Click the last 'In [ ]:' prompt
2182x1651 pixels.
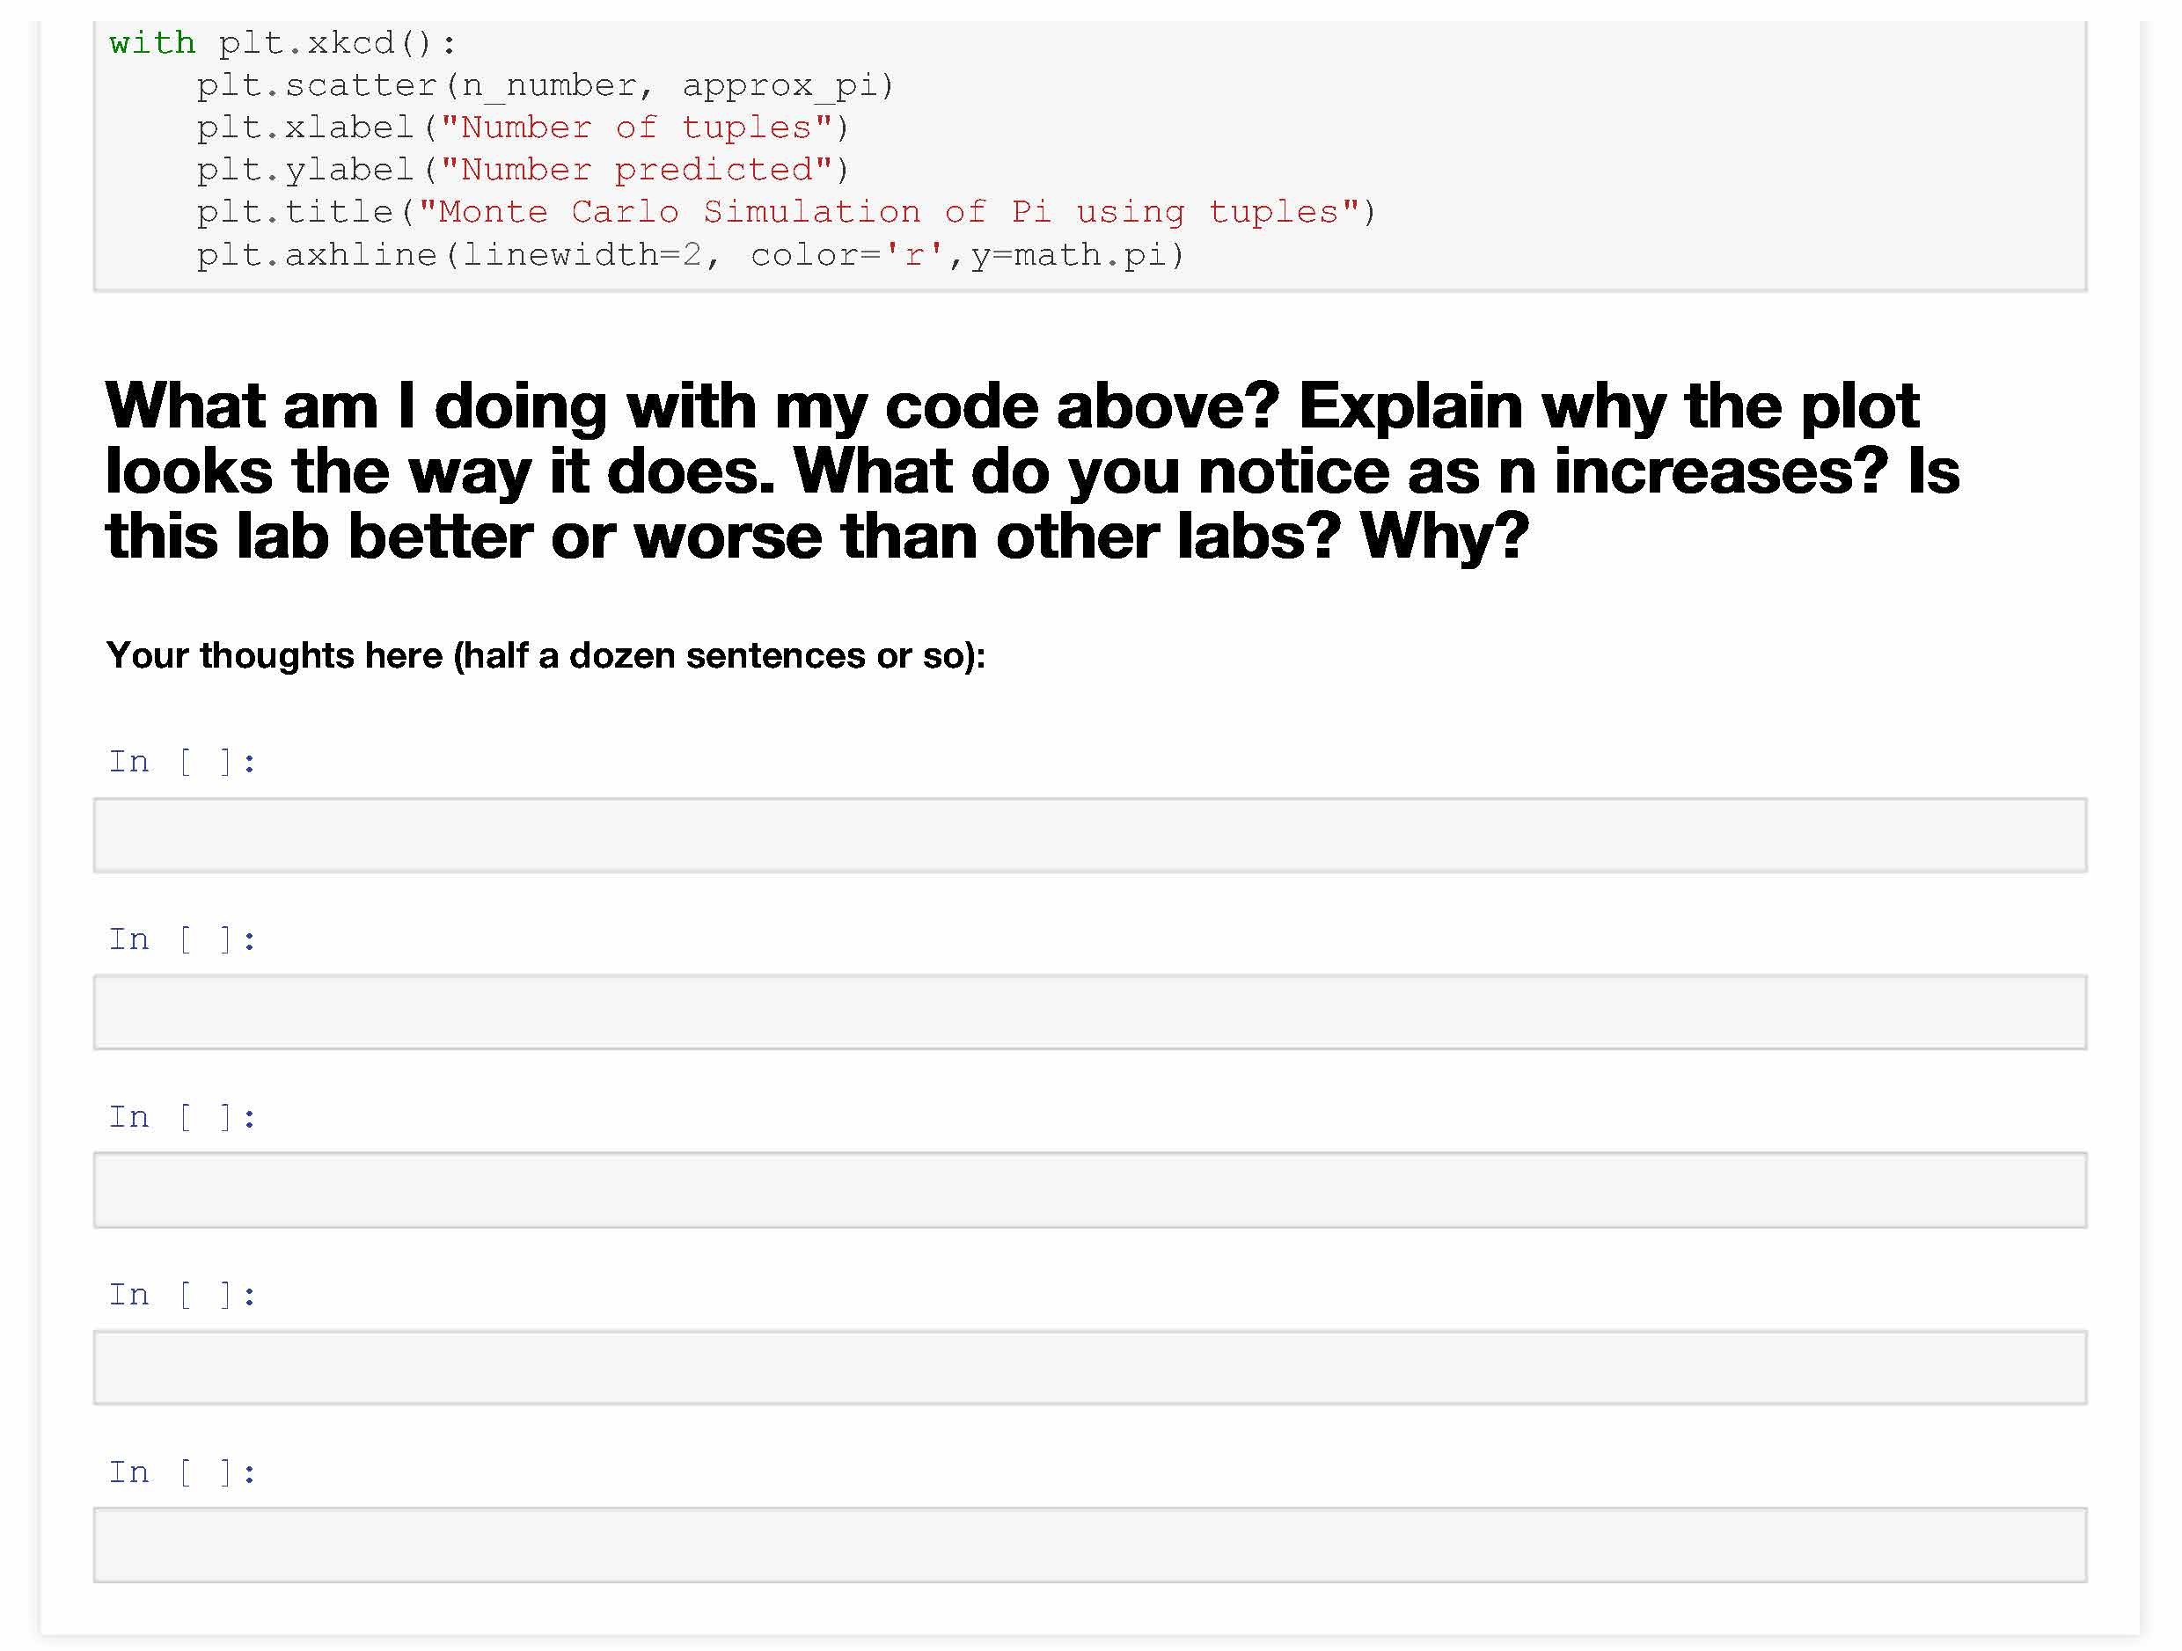coord(182,1472)
